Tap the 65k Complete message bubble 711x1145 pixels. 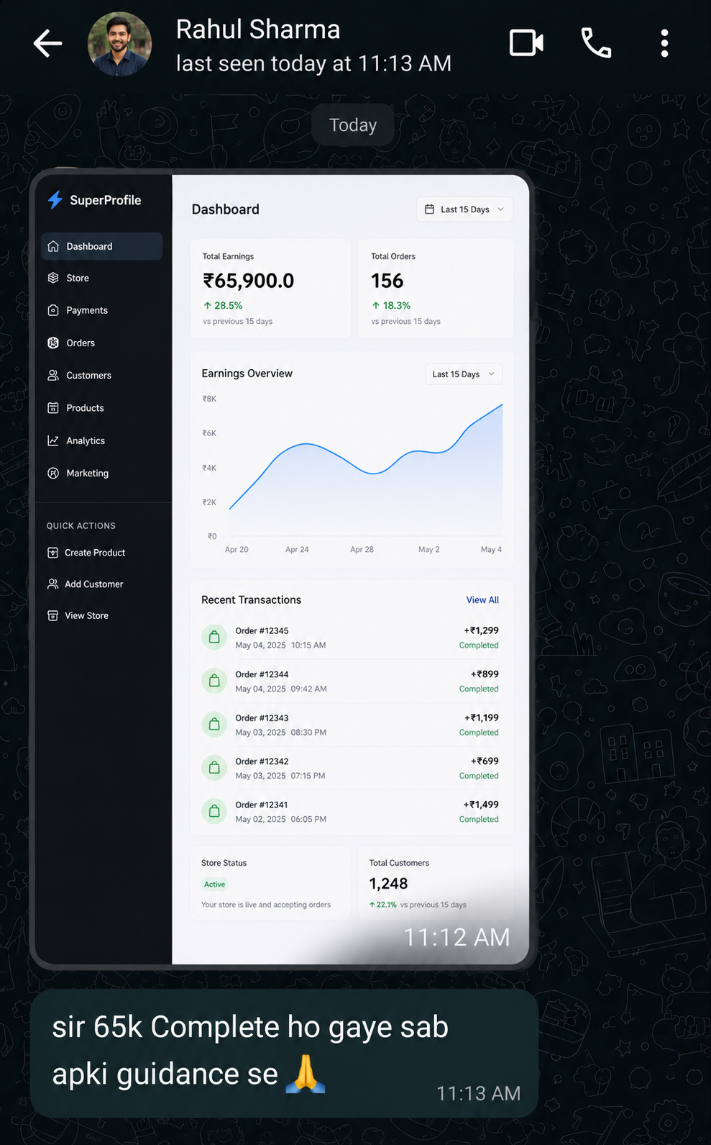point(284,1054)
